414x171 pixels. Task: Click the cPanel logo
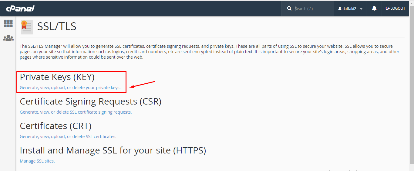pyautogui.click(x=20, y=8)
